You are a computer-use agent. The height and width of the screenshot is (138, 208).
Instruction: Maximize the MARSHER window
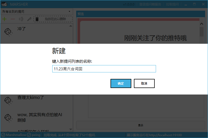pyautogui.click(x=194, y=4)
